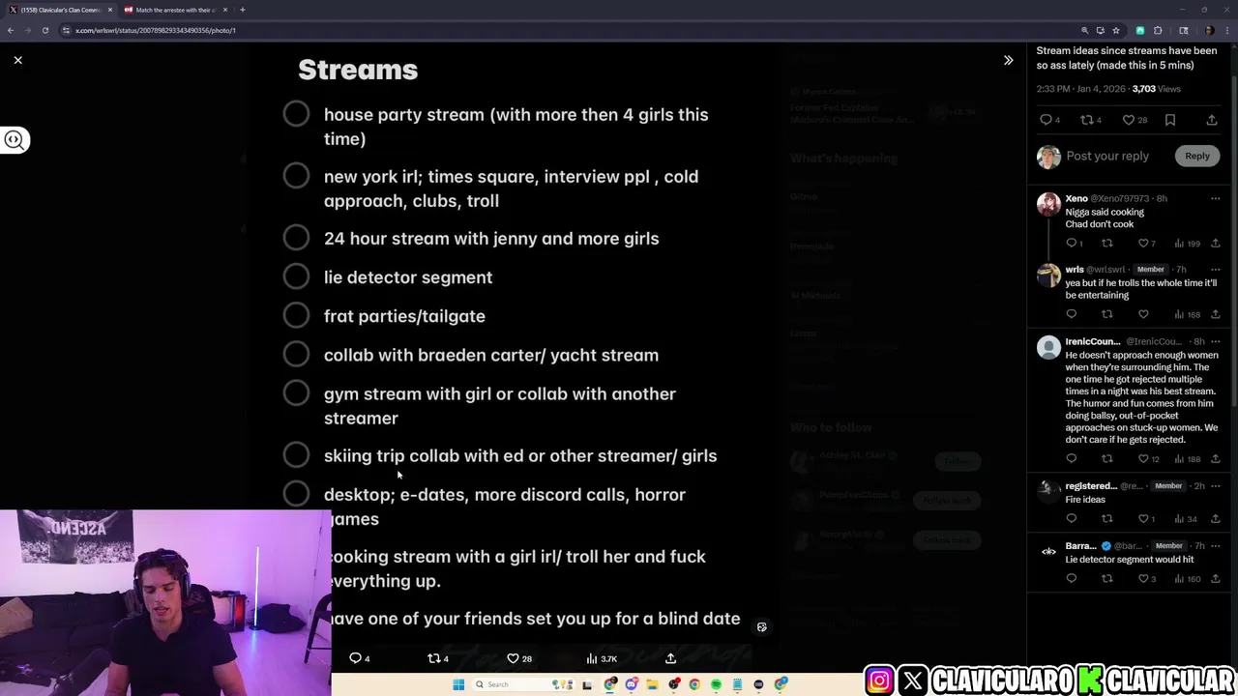Share IrenicCoun's comment
Viewport: 1238px width, 696px height.
pyautogui.click(x=1216, y=459)
